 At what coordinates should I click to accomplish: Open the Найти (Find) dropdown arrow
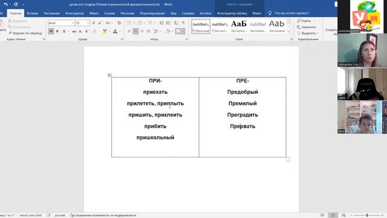point(314,21)
